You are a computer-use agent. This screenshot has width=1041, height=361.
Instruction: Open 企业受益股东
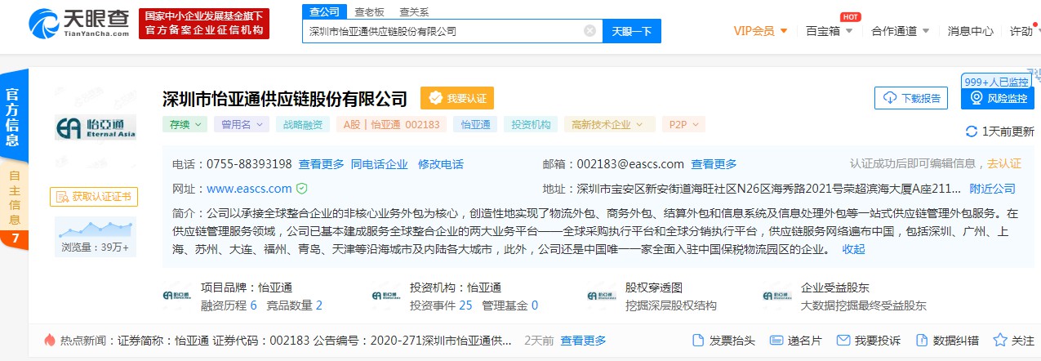tap(835, 287)
